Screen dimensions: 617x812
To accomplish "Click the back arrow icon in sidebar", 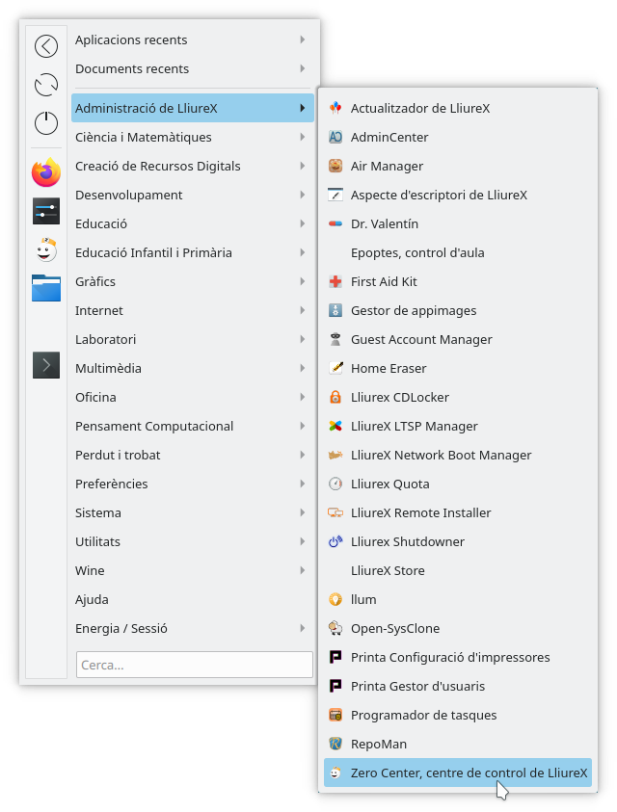I will tap(46, 46).
